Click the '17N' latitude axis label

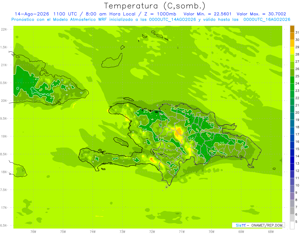click(x=4, y=208)
